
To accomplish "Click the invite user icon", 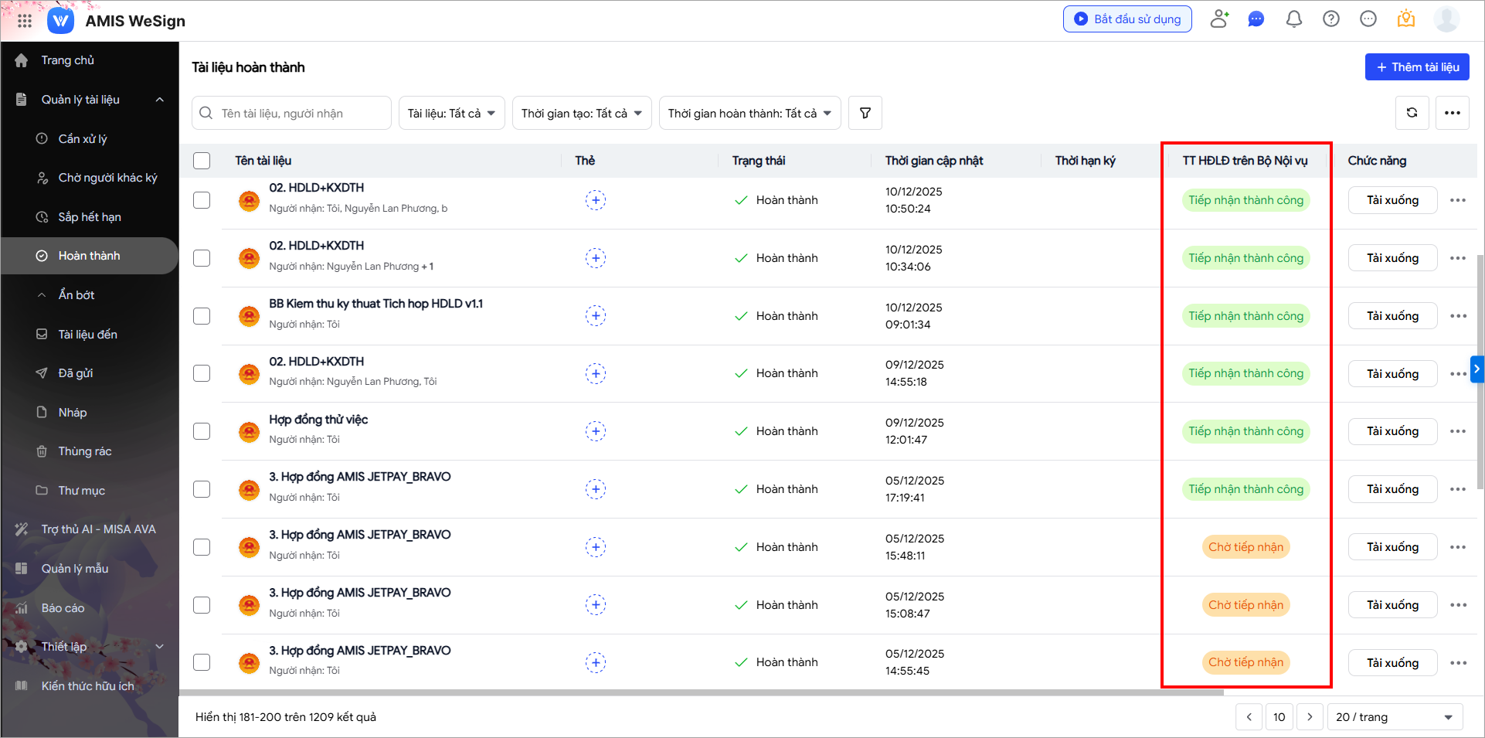I will (1219, 19).
